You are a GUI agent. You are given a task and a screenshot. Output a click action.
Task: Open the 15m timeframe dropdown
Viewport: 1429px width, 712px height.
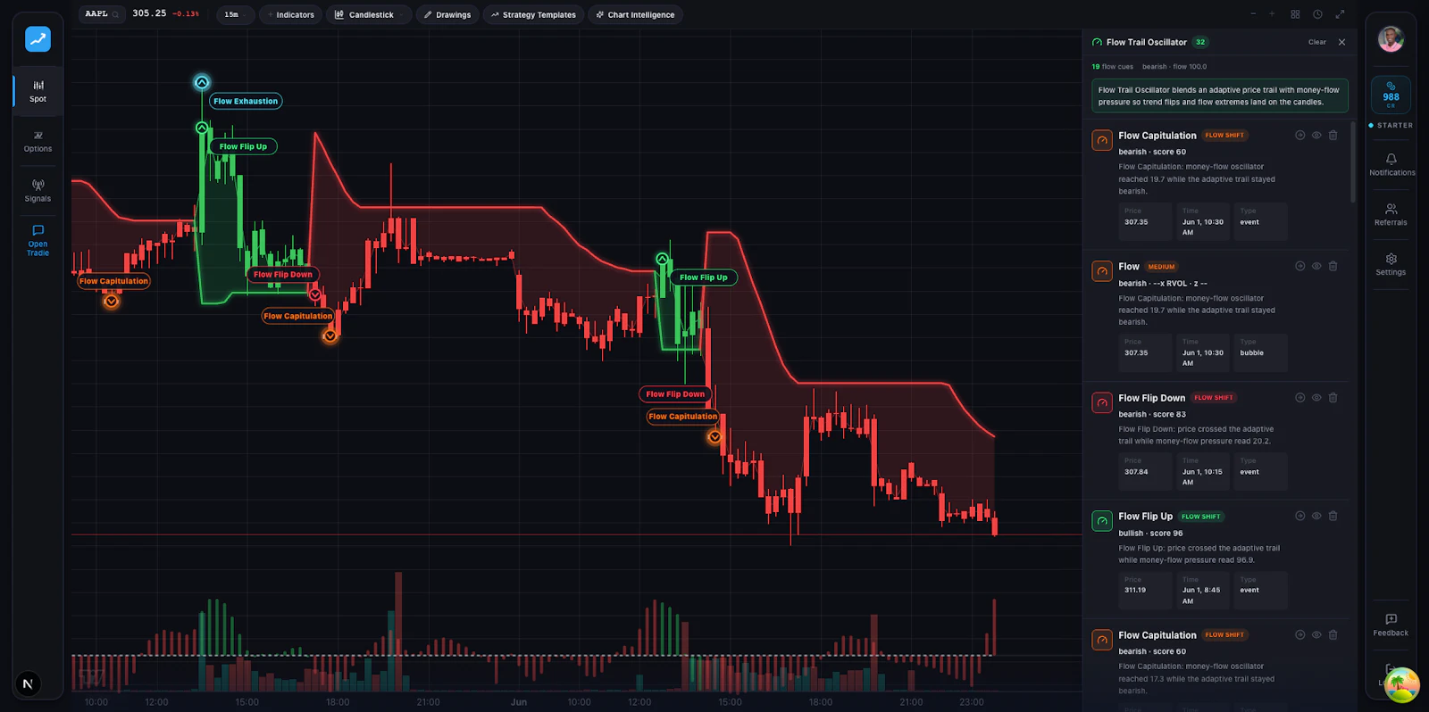pos(235,14)
